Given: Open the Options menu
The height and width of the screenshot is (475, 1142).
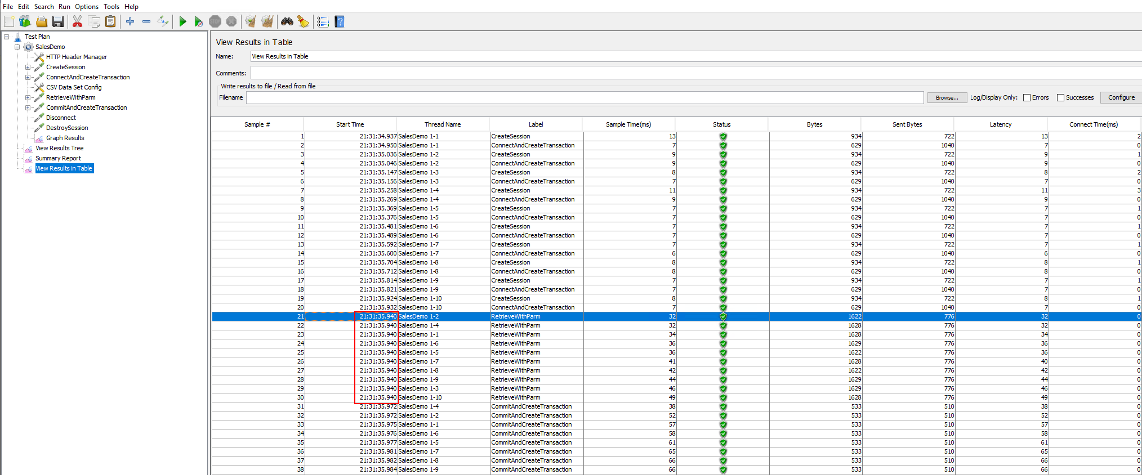Looking at the screenshot, I should 87,7.
